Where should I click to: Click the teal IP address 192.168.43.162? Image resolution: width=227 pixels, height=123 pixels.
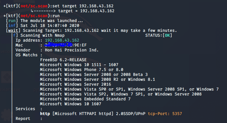pos(62,40)
